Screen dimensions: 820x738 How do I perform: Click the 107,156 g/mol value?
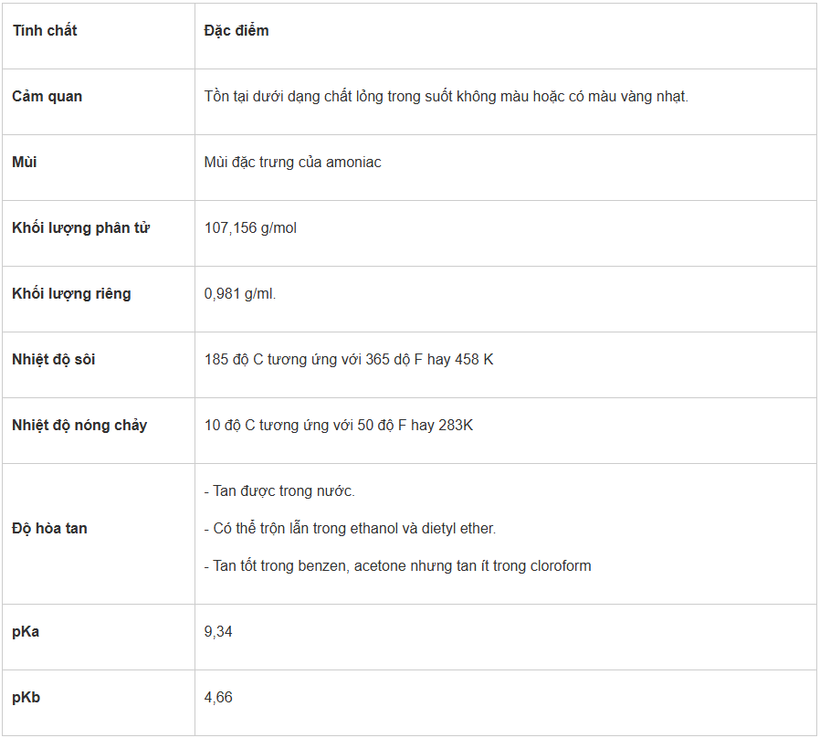point(250,228)
